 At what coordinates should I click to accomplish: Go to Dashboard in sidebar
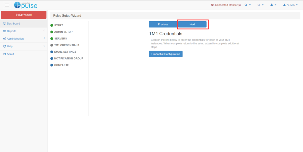click(24, 24)
